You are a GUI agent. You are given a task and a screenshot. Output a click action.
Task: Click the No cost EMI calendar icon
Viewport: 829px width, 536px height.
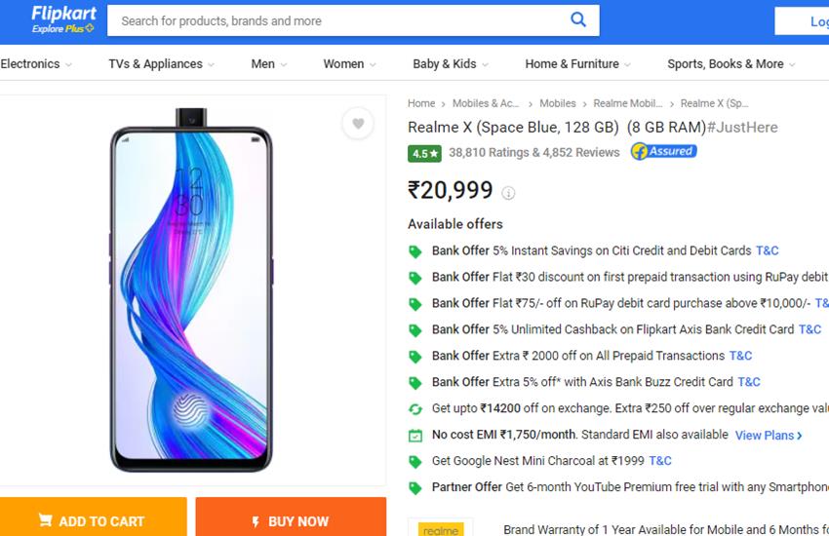415,435
